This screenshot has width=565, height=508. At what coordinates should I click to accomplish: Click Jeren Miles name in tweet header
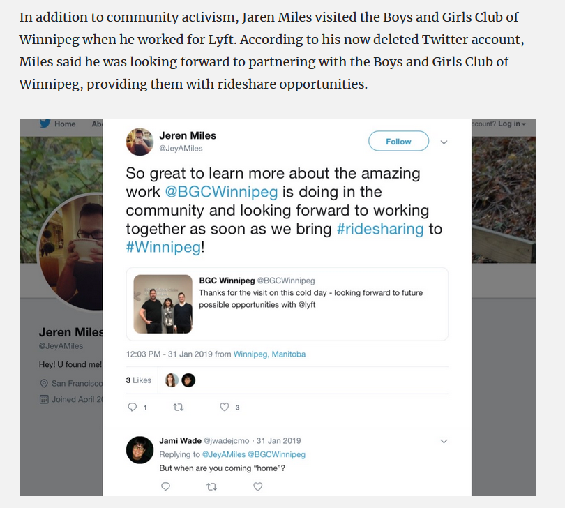click(188, 135)
